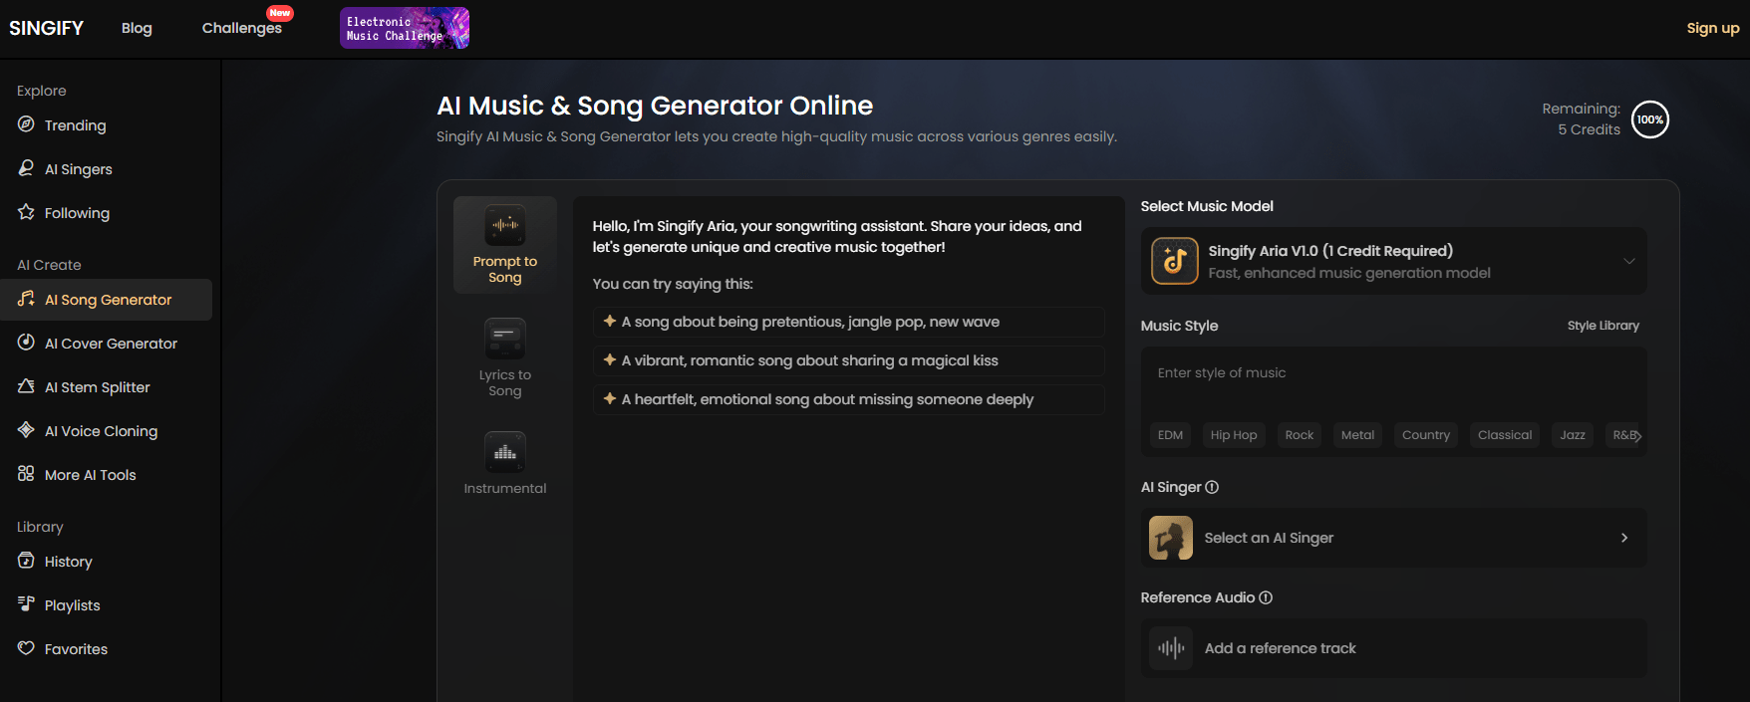Show more music style tags arrow
Image resolution: width=1750 pixels, height=702 pixels.
(x=1637, y=435)
